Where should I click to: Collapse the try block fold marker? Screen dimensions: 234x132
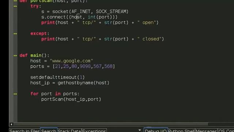15,6
